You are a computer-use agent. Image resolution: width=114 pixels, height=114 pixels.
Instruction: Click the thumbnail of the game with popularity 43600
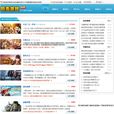click(x=11, y=91)
